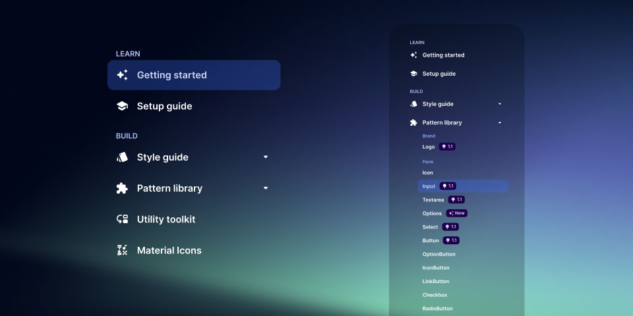This screenshot has width=633, height=316.
Task: Open the Checkbox sub-item
Action: pyautogui.click(x=435, y=295)
